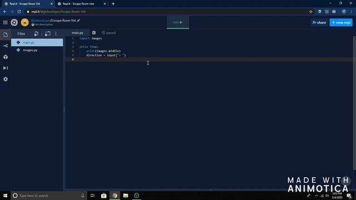Edit repl name with pencil icon
The width and height of the screenshot is (356, 200).
click(78, 21)
